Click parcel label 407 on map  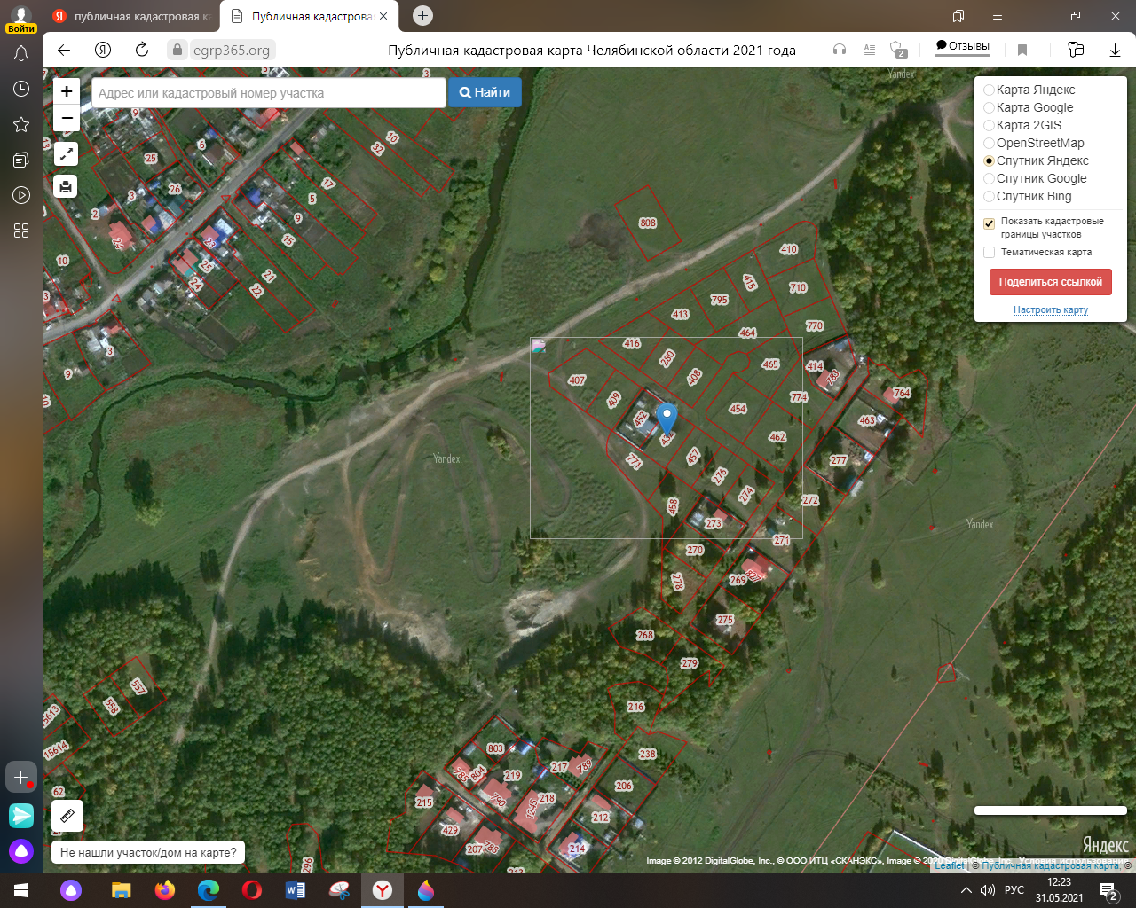tap(577, 380)
